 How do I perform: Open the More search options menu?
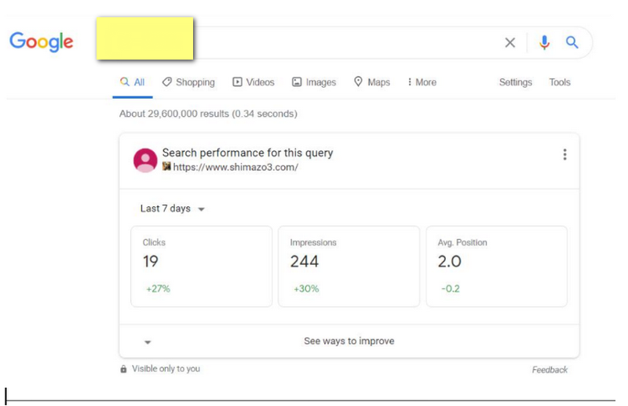[x=422, y=82]
